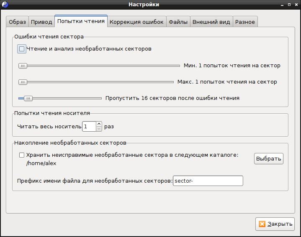Enable Чтение и анализ необработанных секторов checkbox
This screenshot has width=301, height=237.
point(22,49)
